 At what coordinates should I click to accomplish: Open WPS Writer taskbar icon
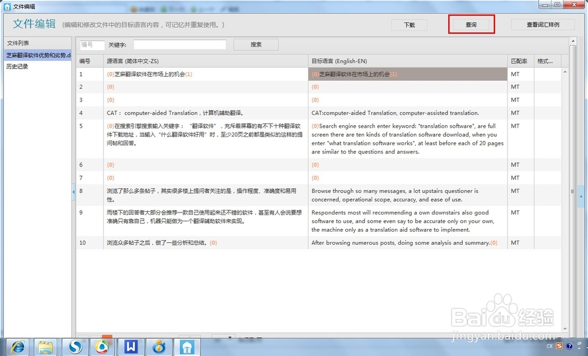pos(131,347)
